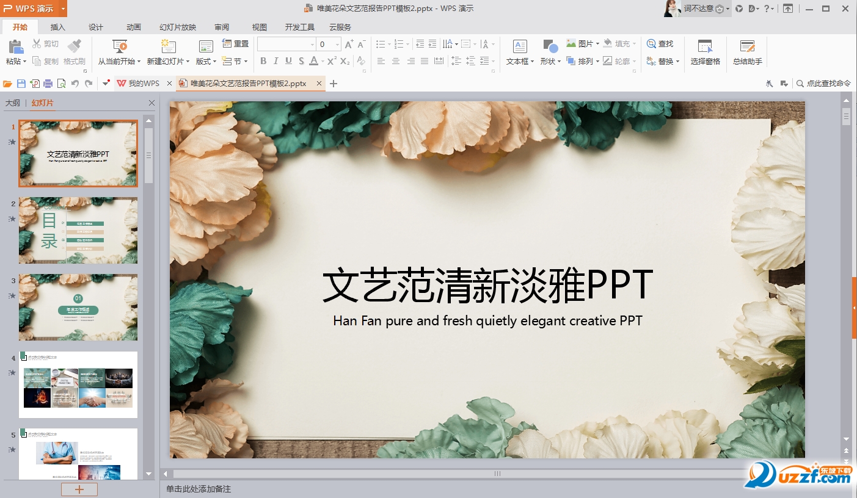Open the font size dropdown
Screen dimensions: 857x498
(x=337, y=44)
